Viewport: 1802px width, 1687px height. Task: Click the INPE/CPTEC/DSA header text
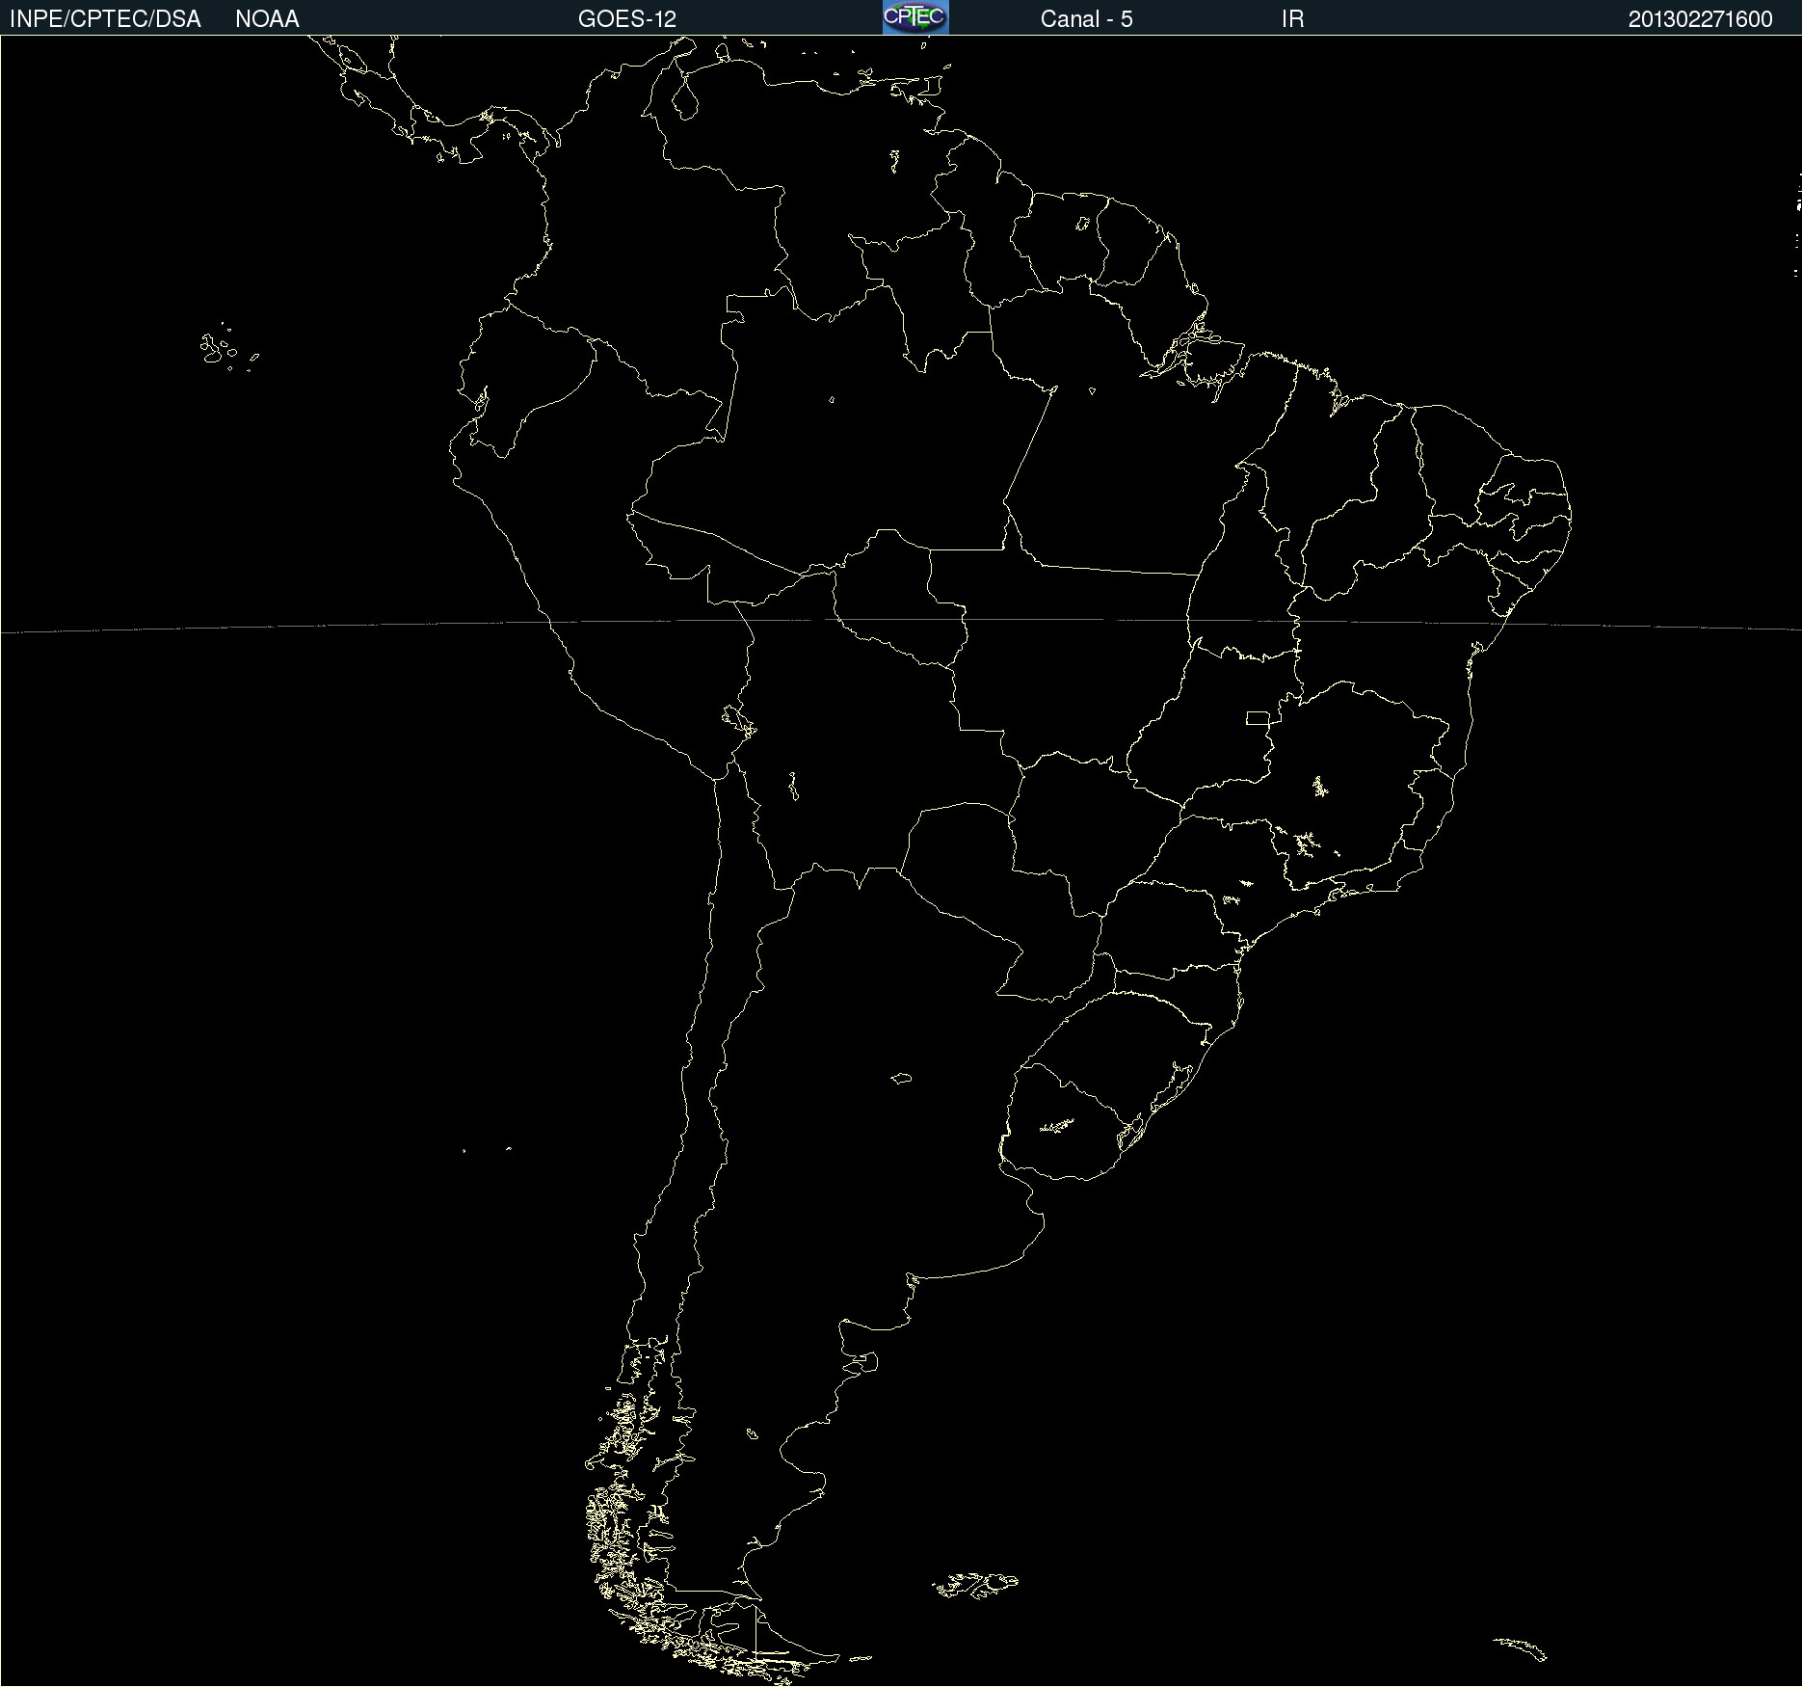105,19
